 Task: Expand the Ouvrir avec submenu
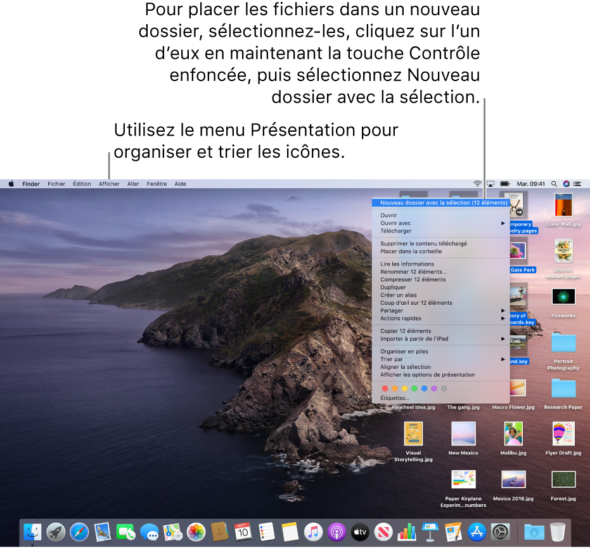[x=440, y=223]
